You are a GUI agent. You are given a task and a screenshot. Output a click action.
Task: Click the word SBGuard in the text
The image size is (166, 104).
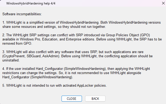point(34,56)
